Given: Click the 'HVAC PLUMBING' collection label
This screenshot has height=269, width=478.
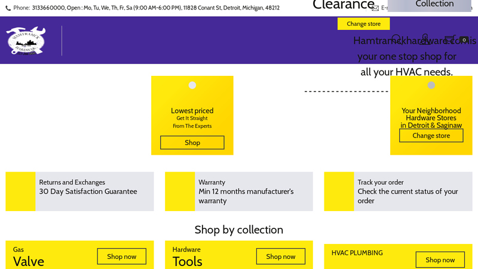Looking at the screenshot, I should tap(357, 253).
